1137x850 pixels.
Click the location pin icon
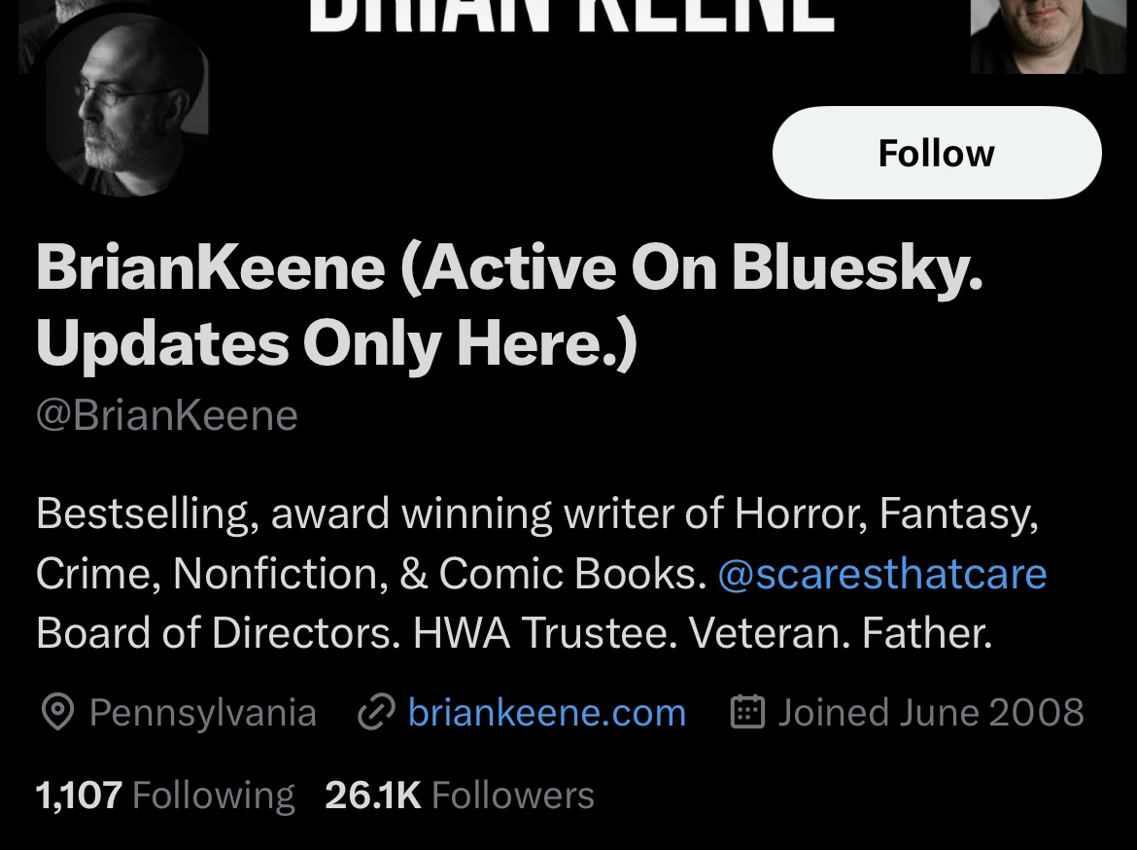tap(57, 712)
